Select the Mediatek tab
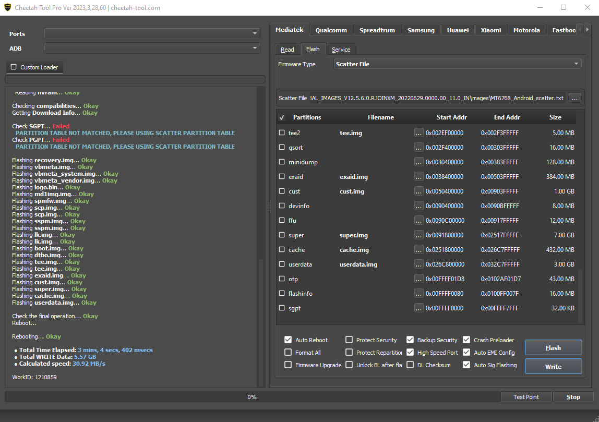Image resolution: width=599 pixels, height=422 pixels. [289, 30]
